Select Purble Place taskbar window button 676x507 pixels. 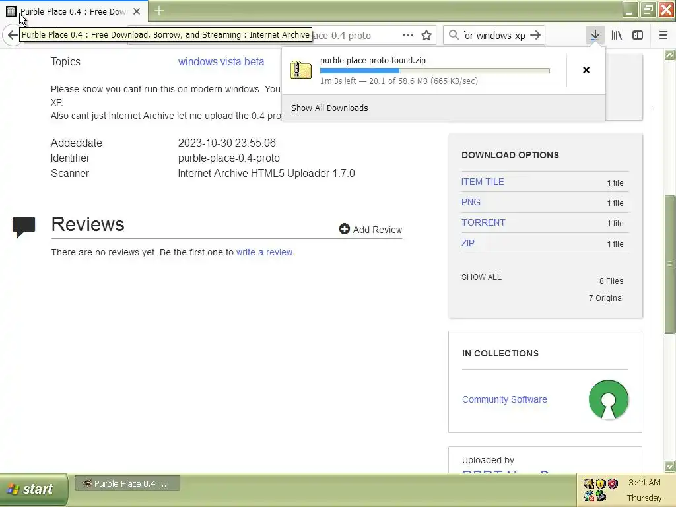[127, 483]
